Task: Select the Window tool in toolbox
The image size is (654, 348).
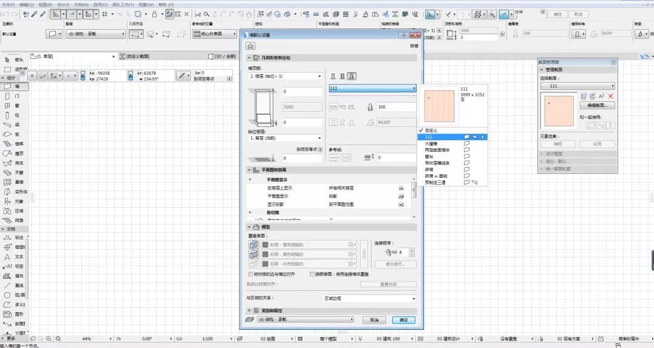Action: coord(14,106)
